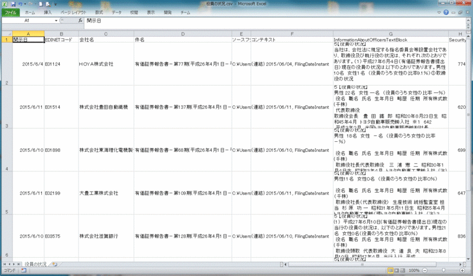Click the print preview Quick Access icon
This screenshot has height=276, width=473.
pos(48,4)
